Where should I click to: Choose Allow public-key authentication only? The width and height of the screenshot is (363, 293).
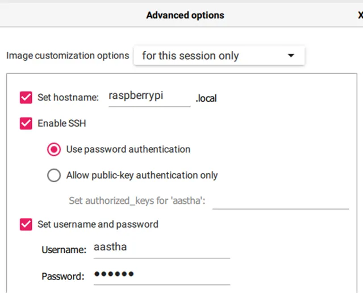tap(55, 175)
